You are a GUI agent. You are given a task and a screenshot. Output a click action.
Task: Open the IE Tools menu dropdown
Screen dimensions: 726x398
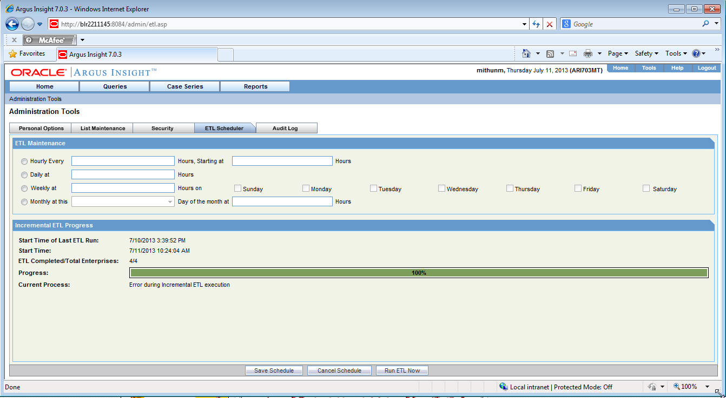click(x=676, y=53)
